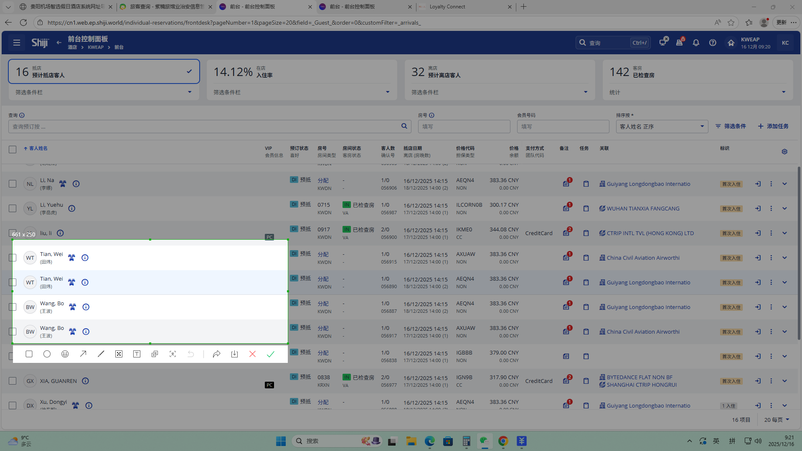Switch to the Loyalty Connect browser tab
Screen dimensions: 802x451
tap(447, 7)
